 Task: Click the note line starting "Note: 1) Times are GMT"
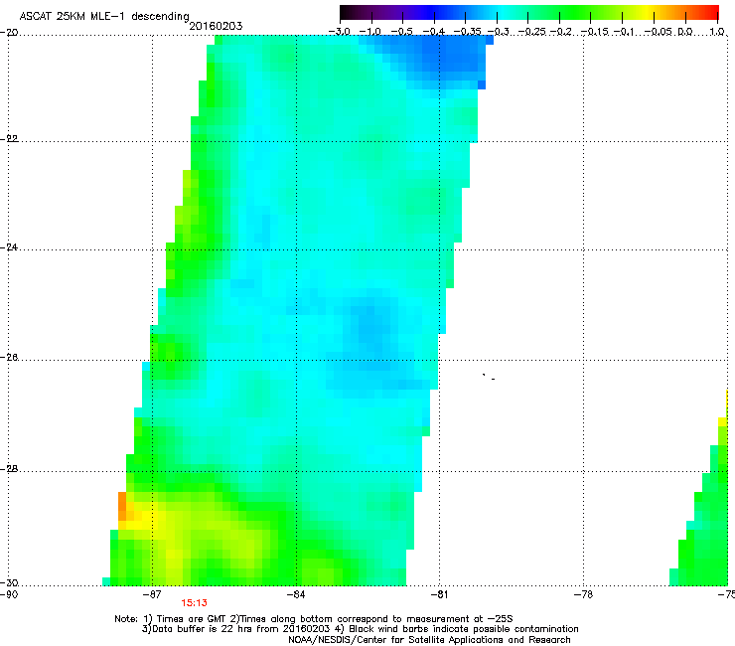(x=314, y=619)
